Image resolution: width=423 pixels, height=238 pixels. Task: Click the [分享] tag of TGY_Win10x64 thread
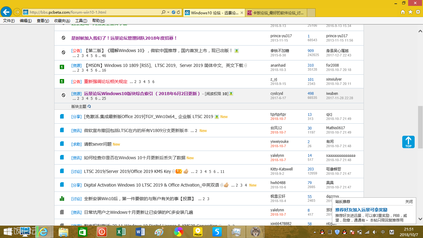point(76,117)
